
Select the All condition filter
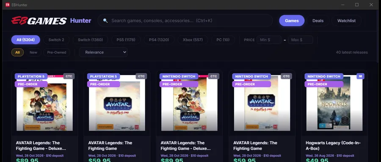point(17,52)
